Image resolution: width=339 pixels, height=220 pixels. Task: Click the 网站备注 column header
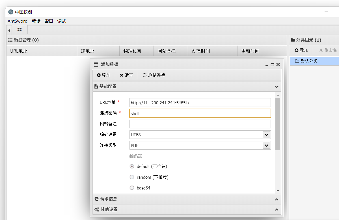(171, 51)
